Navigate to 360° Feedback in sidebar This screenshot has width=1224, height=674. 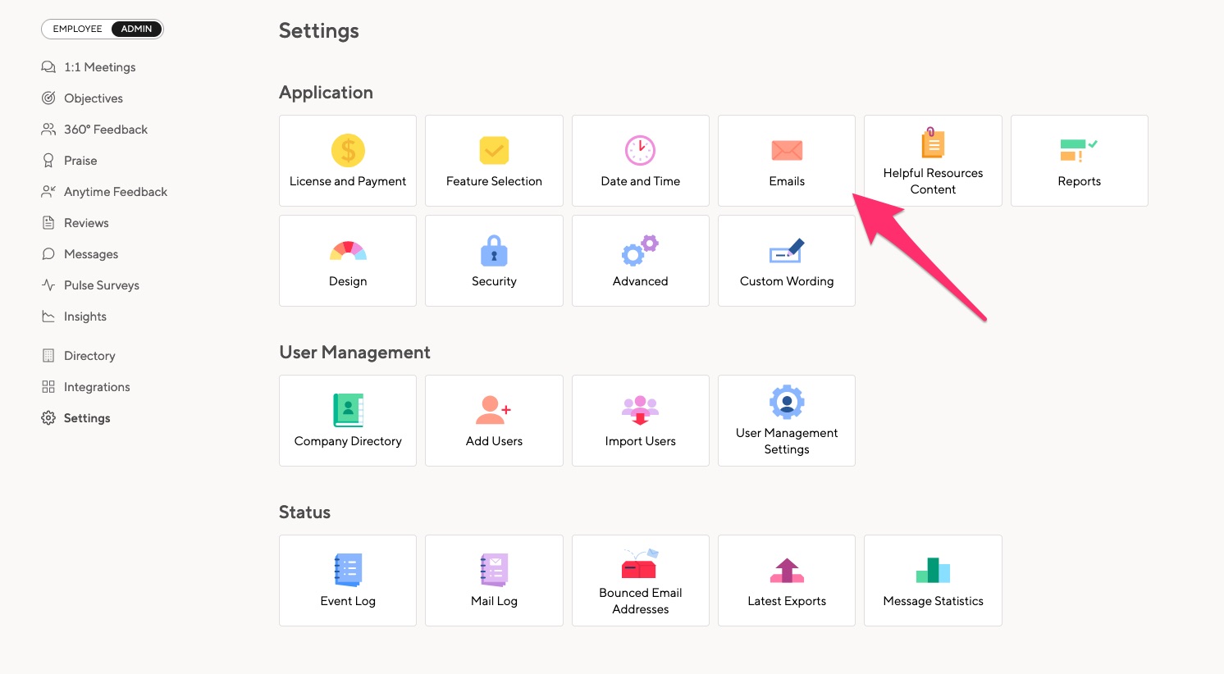pos(105,129)
